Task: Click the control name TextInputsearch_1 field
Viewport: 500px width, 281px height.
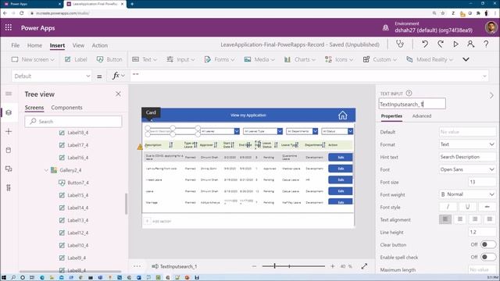Action: tap(412, 104)
